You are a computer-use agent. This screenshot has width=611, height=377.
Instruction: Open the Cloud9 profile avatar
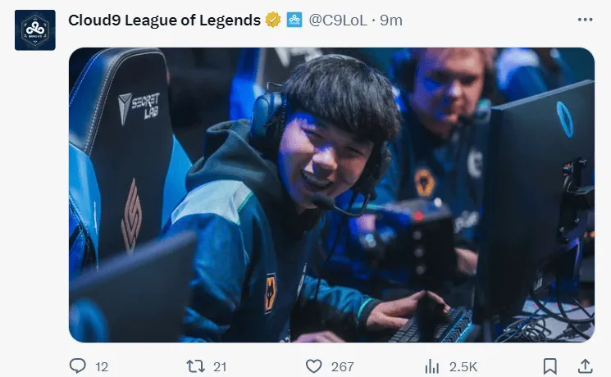coord(35,30)
